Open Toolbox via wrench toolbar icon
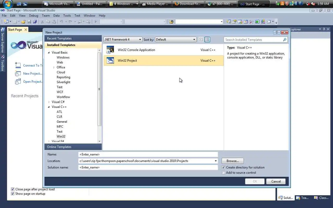Viewport: 333px width, 208px height. click(251, 22)
